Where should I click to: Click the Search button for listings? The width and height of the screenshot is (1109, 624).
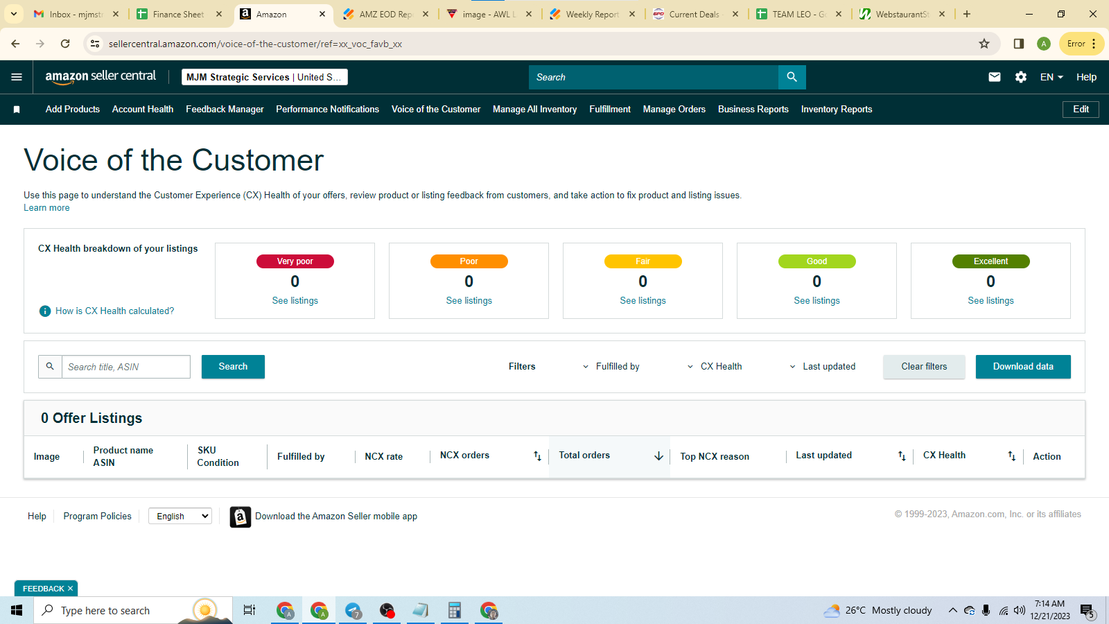coord(233,367)
